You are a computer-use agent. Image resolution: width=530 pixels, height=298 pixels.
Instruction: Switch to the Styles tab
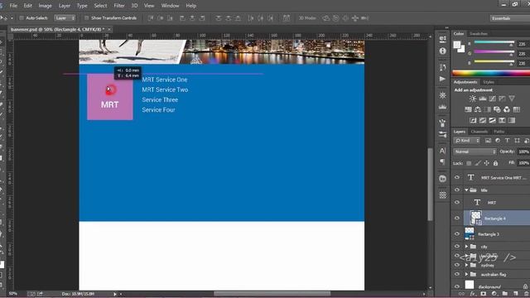(x=489, y=82)
